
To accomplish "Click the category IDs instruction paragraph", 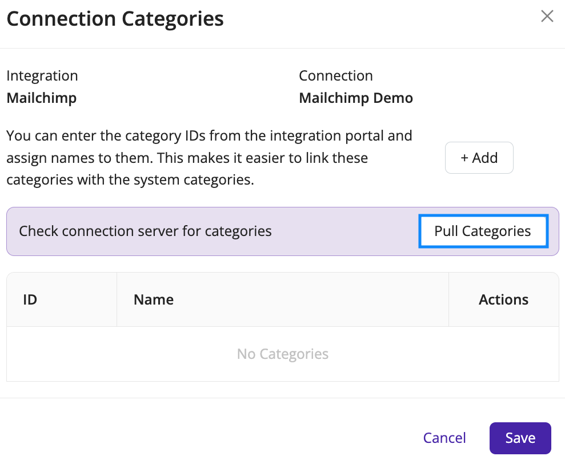I will [x=209, y=158].
